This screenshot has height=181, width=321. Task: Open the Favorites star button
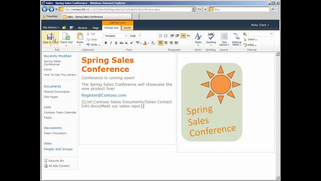pyautogui.click(x=50, y=16)
